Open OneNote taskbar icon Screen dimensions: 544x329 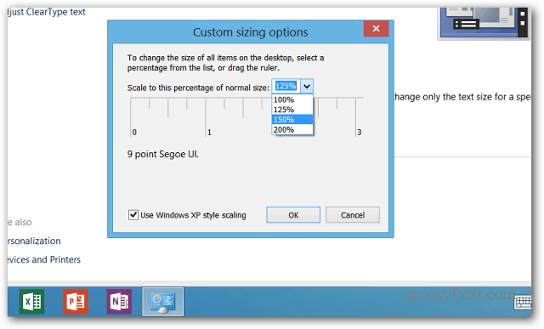tap(119, 302)
